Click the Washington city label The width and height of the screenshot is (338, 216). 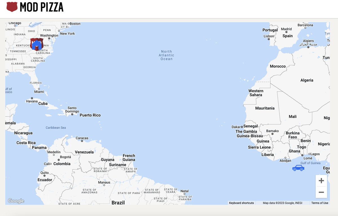click(x=49, y=35)
